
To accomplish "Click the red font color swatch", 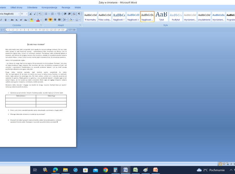I will (x=38, y=20).
